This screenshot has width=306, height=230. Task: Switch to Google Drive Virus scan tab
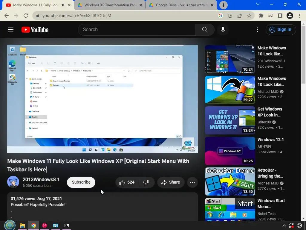tap(181, 5)
